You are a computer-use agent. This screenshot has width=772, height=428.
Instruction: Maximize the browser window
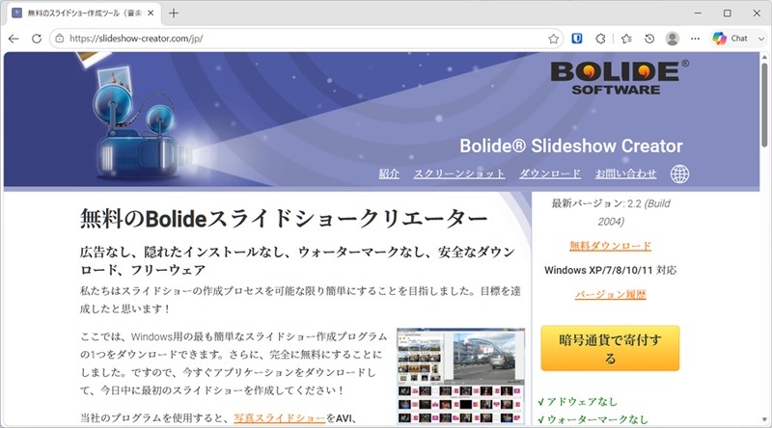click(728, 13)
